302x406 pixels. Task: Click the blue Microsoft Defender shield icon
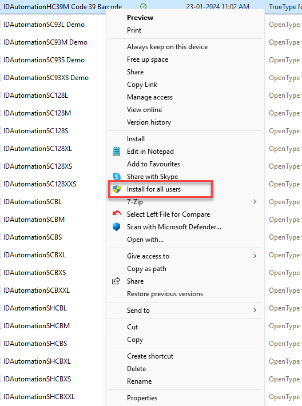coord(117,227)
